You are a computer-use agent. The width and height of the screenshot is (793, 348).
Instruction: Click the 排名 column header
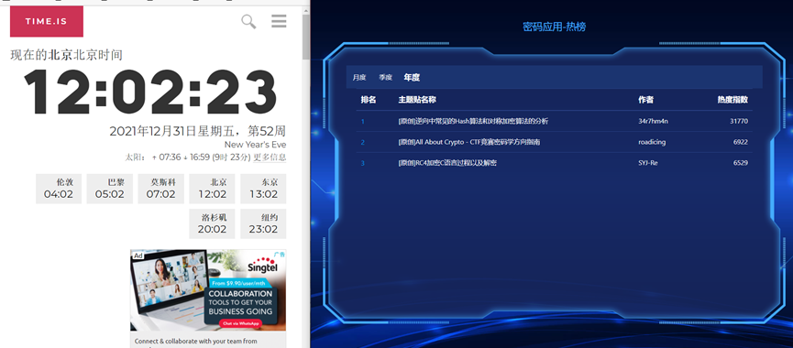click(369, 100)
